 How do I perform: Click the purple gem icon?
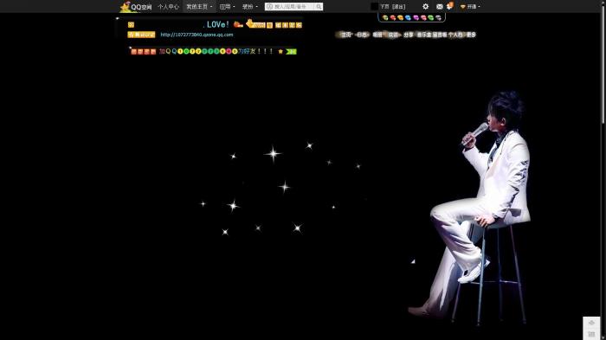[x=416, y=18]
